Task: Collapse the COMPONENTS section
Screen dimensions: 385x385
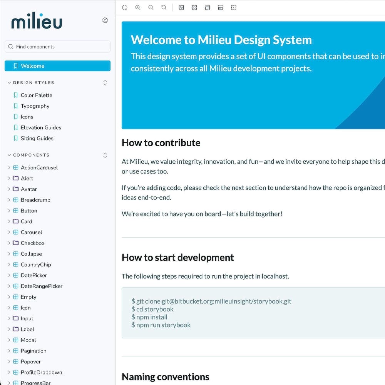Action: 9,155
